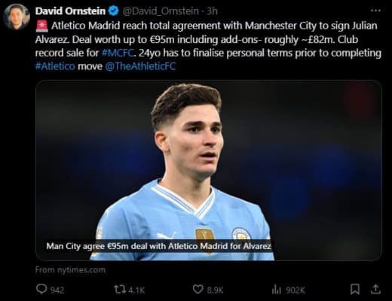Open the three-dot more options menu
The height and width of the screenshot is (301, 392).
(375, 11)
